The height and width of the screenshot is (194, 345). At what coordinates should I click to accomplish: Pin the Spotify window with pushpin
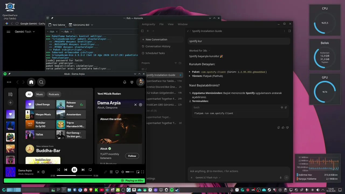(x=9, y=74)
